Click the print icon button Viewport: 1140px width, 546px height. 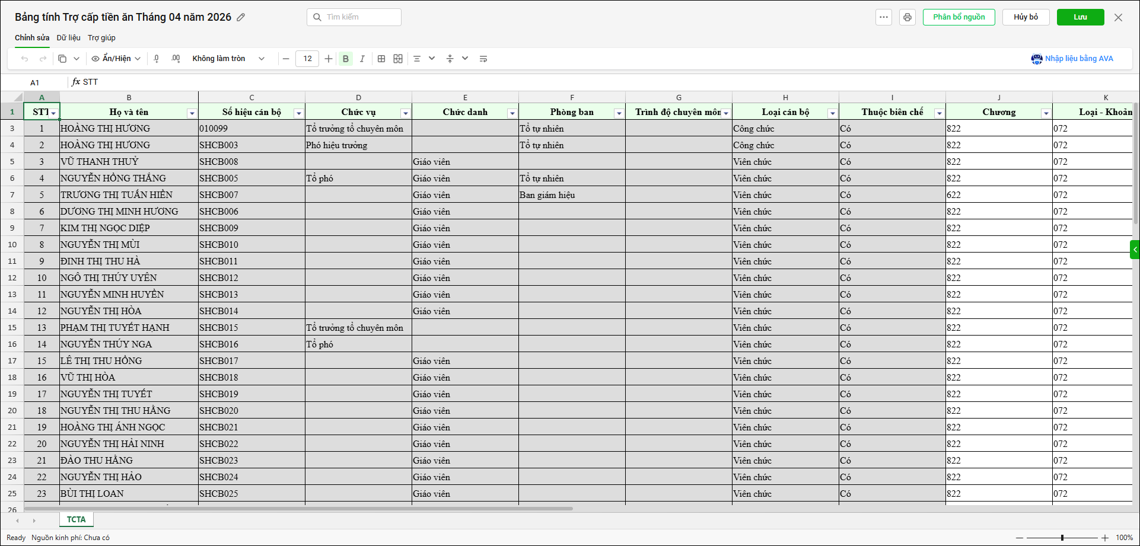click(x=907, y=17)
